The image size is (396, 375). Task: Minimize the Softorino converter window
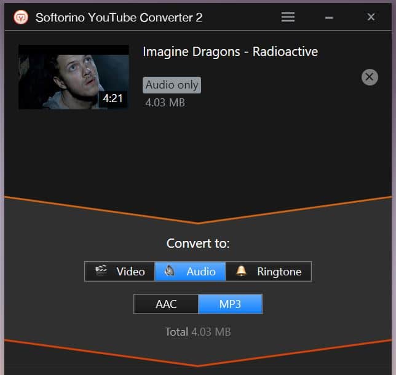(x=329, y=18)
